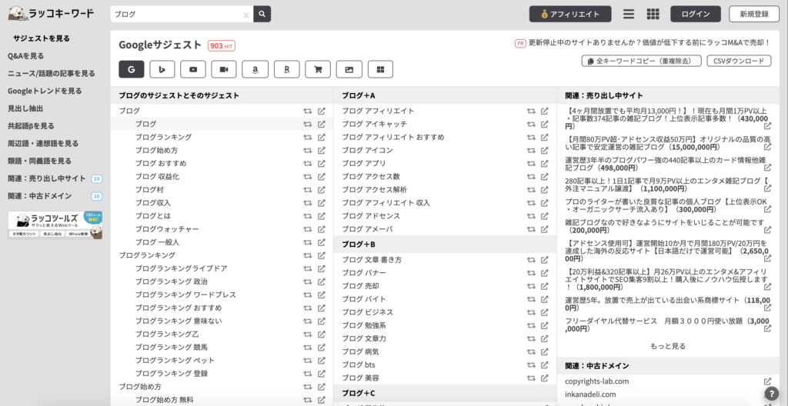Select keyword ブログランキング ワードプレス

(x=185, y=295)
